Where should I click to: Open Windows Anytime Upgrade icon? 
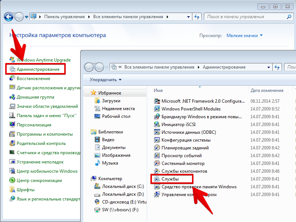[12, 60]
